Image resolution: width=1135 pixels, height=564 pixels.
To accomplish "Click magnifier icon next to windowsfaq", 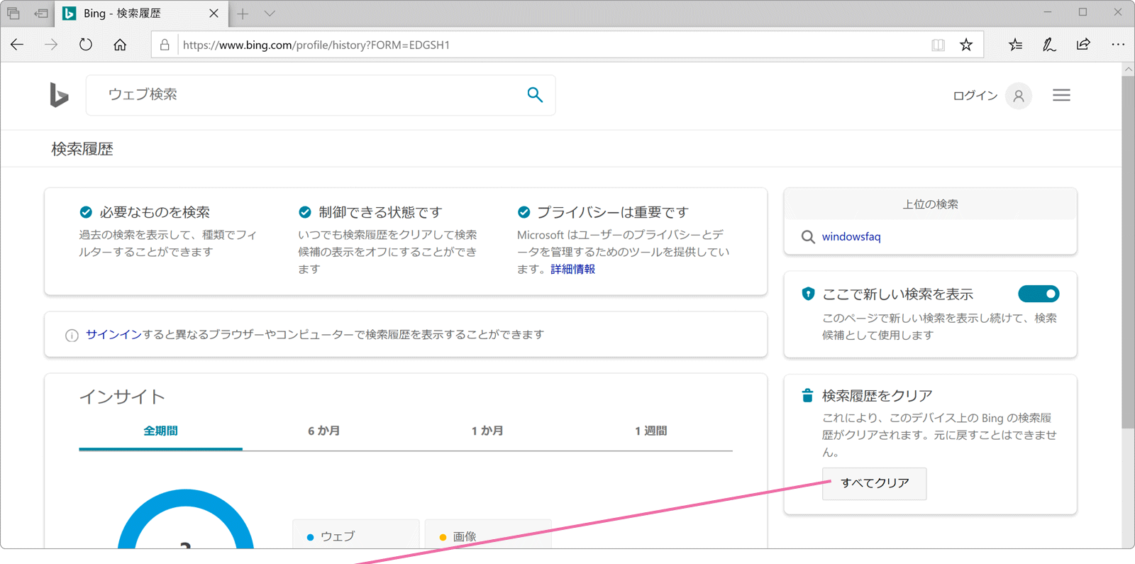I will (808, 237).
